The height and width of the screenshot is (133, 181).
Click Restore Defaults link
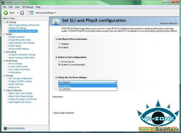click(x=169, y=23)
